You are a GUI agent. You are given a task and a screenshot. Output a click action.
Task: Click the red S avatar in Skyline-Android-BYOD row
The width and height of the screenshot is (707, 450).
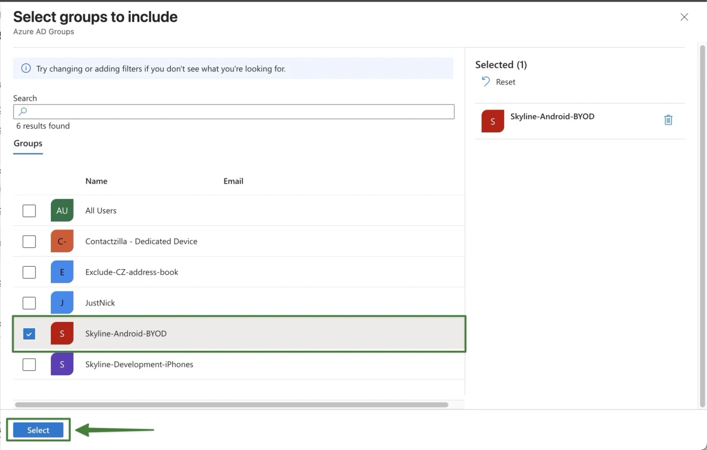(62, 333)
